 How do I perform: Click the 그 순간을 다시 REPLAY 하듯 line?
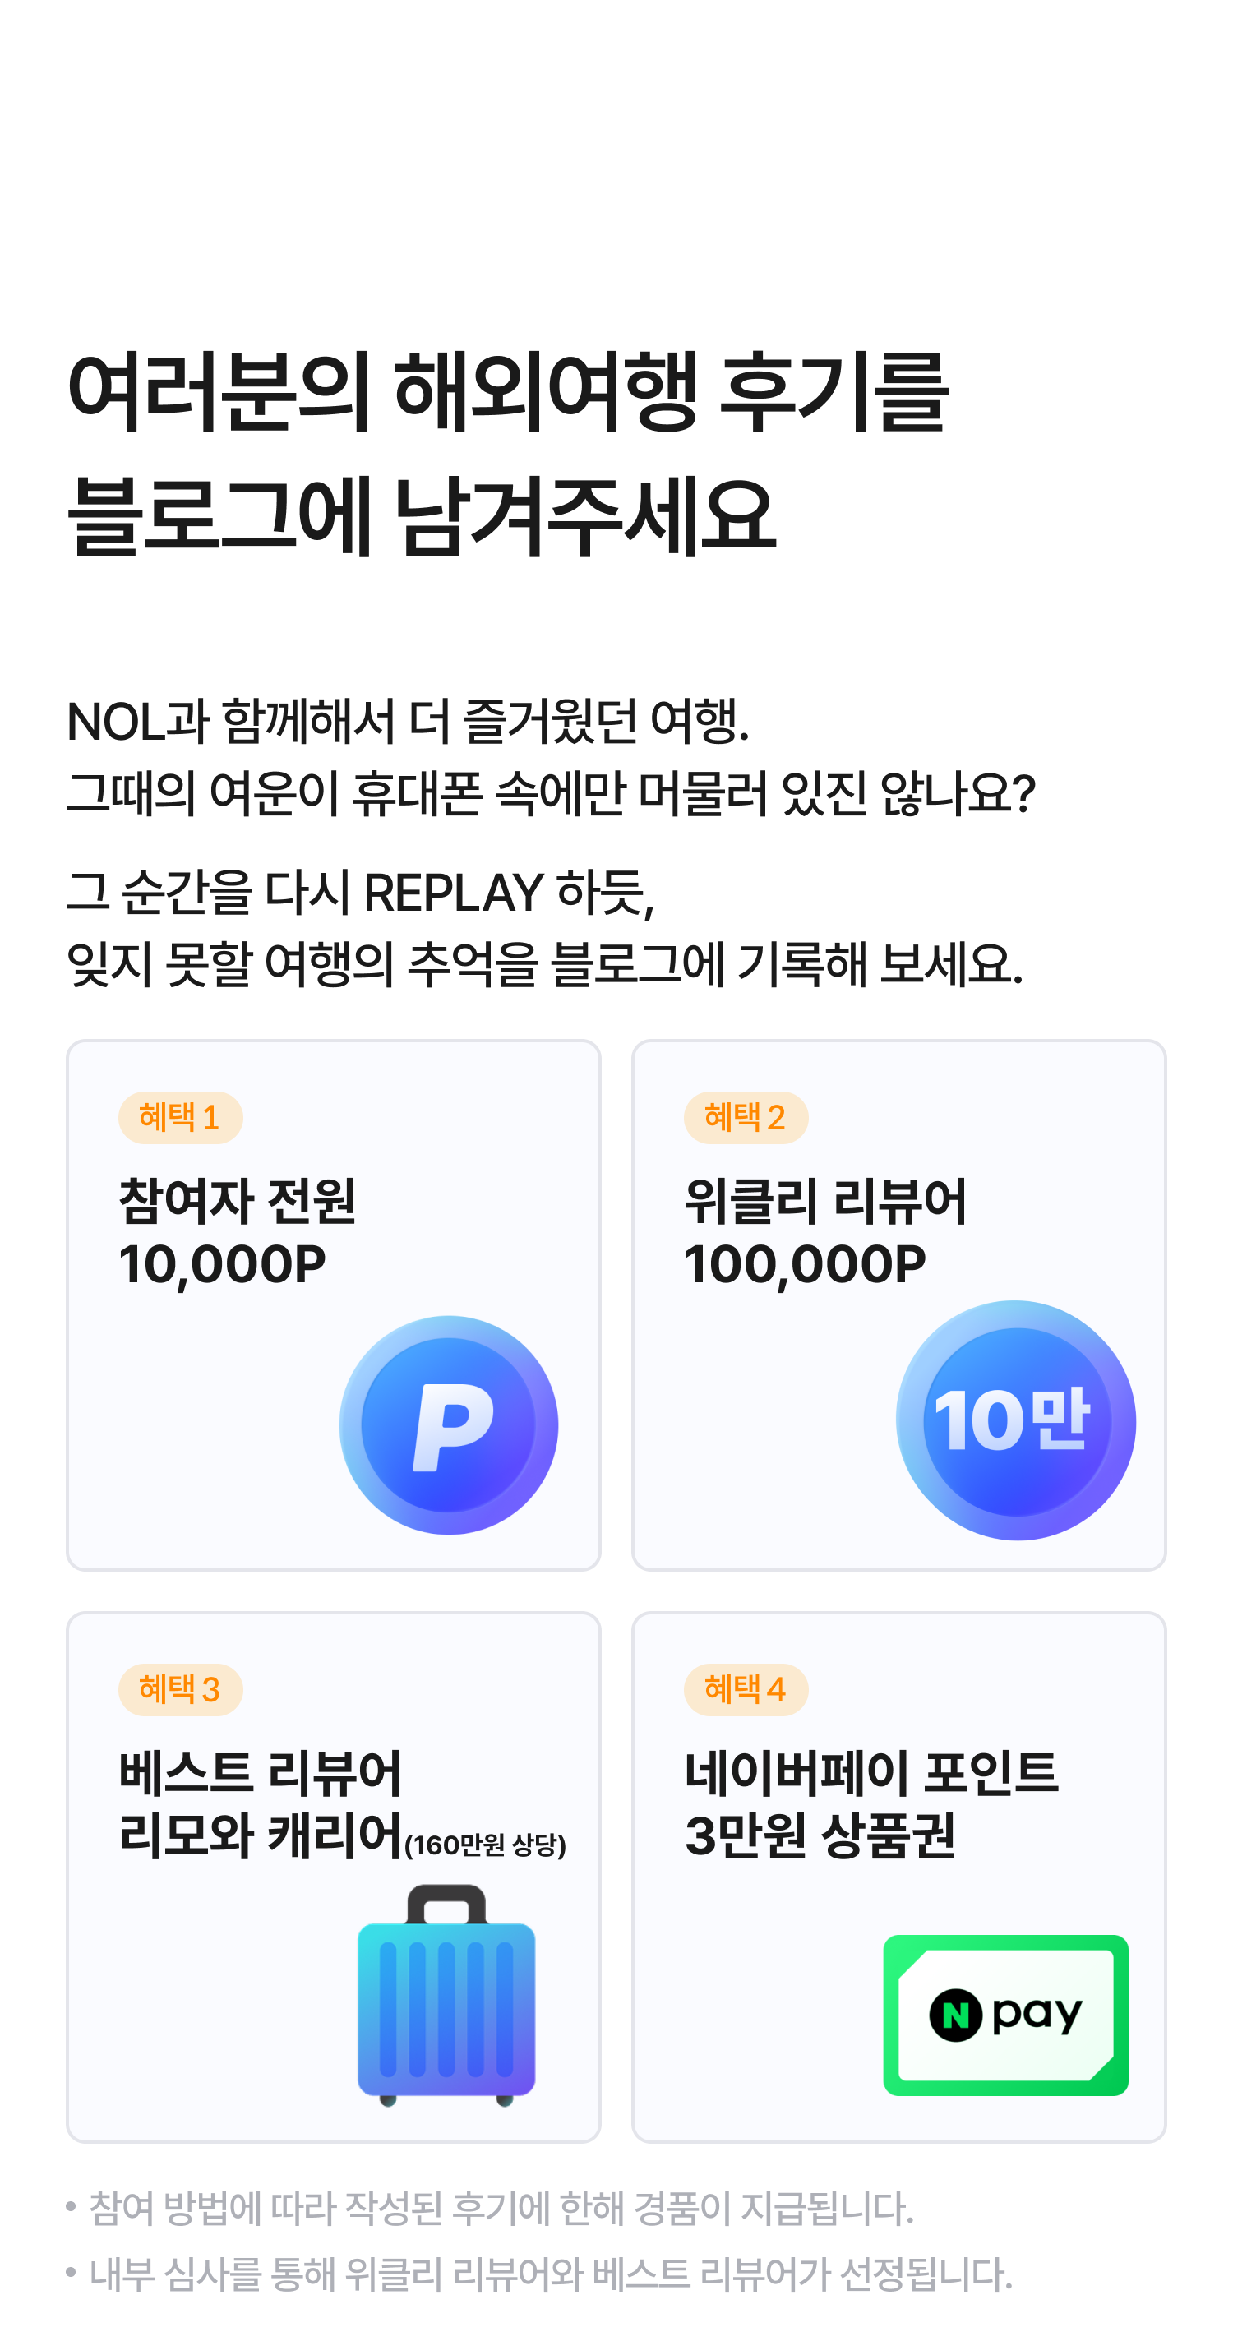coord(361,892)
